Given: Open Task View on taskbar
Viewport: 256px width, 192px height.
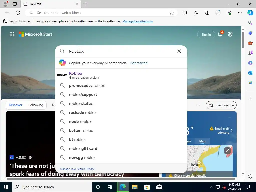Looking at the screenshot, I should click(x=110, y=187).
